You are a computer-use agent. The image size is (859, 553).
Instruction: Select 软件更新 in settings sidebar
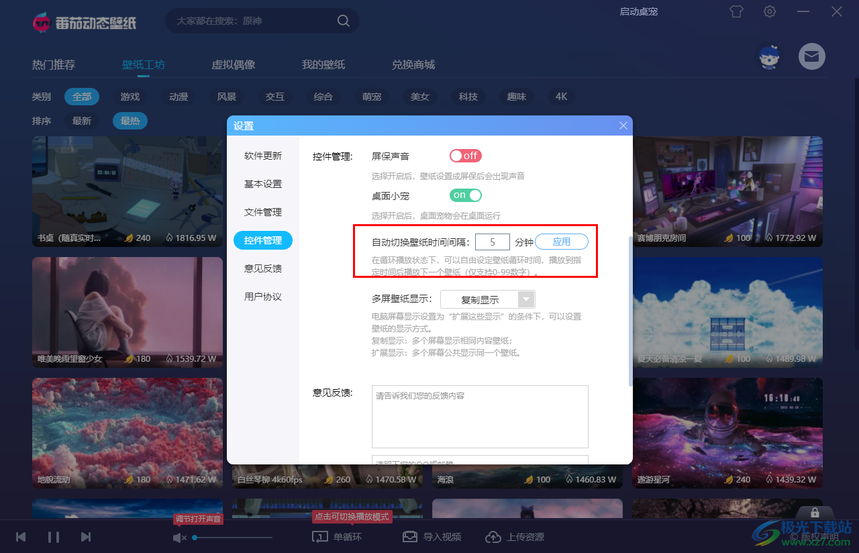(x=263, y=156)
